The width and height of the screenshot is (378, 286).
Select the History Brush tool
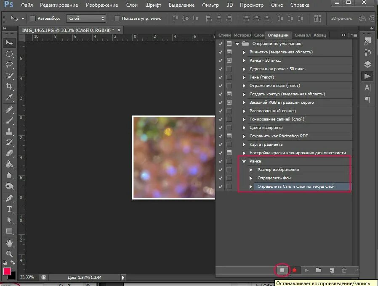click(9, 142)
